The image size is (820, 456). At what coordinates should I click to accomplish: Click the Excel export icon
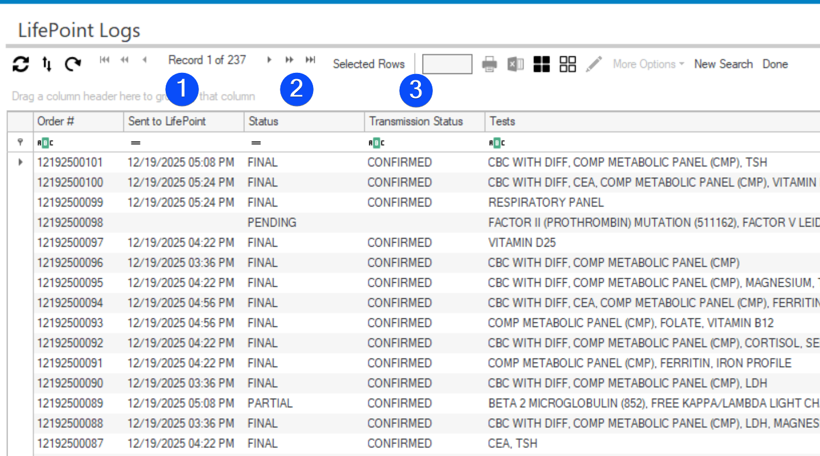(516, 64)
